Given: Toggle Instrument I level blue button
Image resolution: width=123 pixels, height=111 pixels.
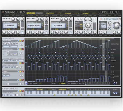Looking at the screenshot, I should pos(22,32).
